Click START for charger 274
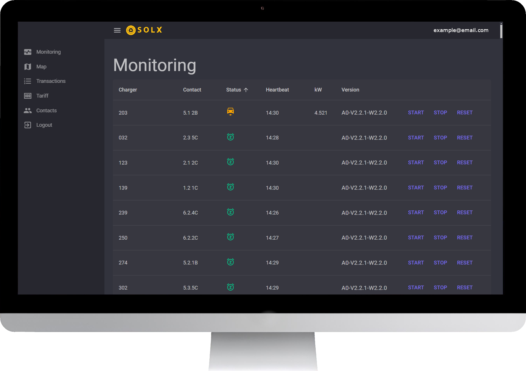The height and width of the screenshot is (371, 526). point(416,263)
